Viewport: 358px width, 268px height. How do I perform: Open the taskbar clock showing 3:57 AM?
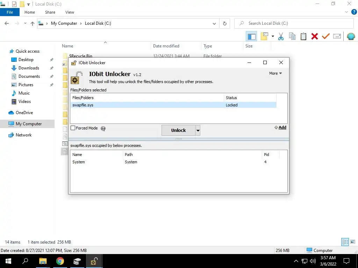coord(328,261)
